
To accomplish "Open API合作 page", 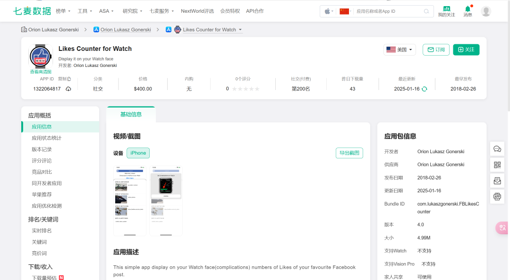I will tap(255, 11).
